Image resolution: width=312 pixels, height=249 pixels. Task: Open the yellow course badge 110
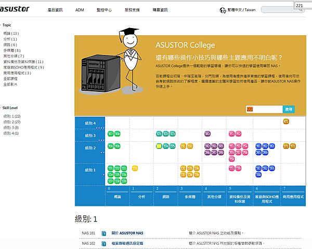tap(135, 169)
